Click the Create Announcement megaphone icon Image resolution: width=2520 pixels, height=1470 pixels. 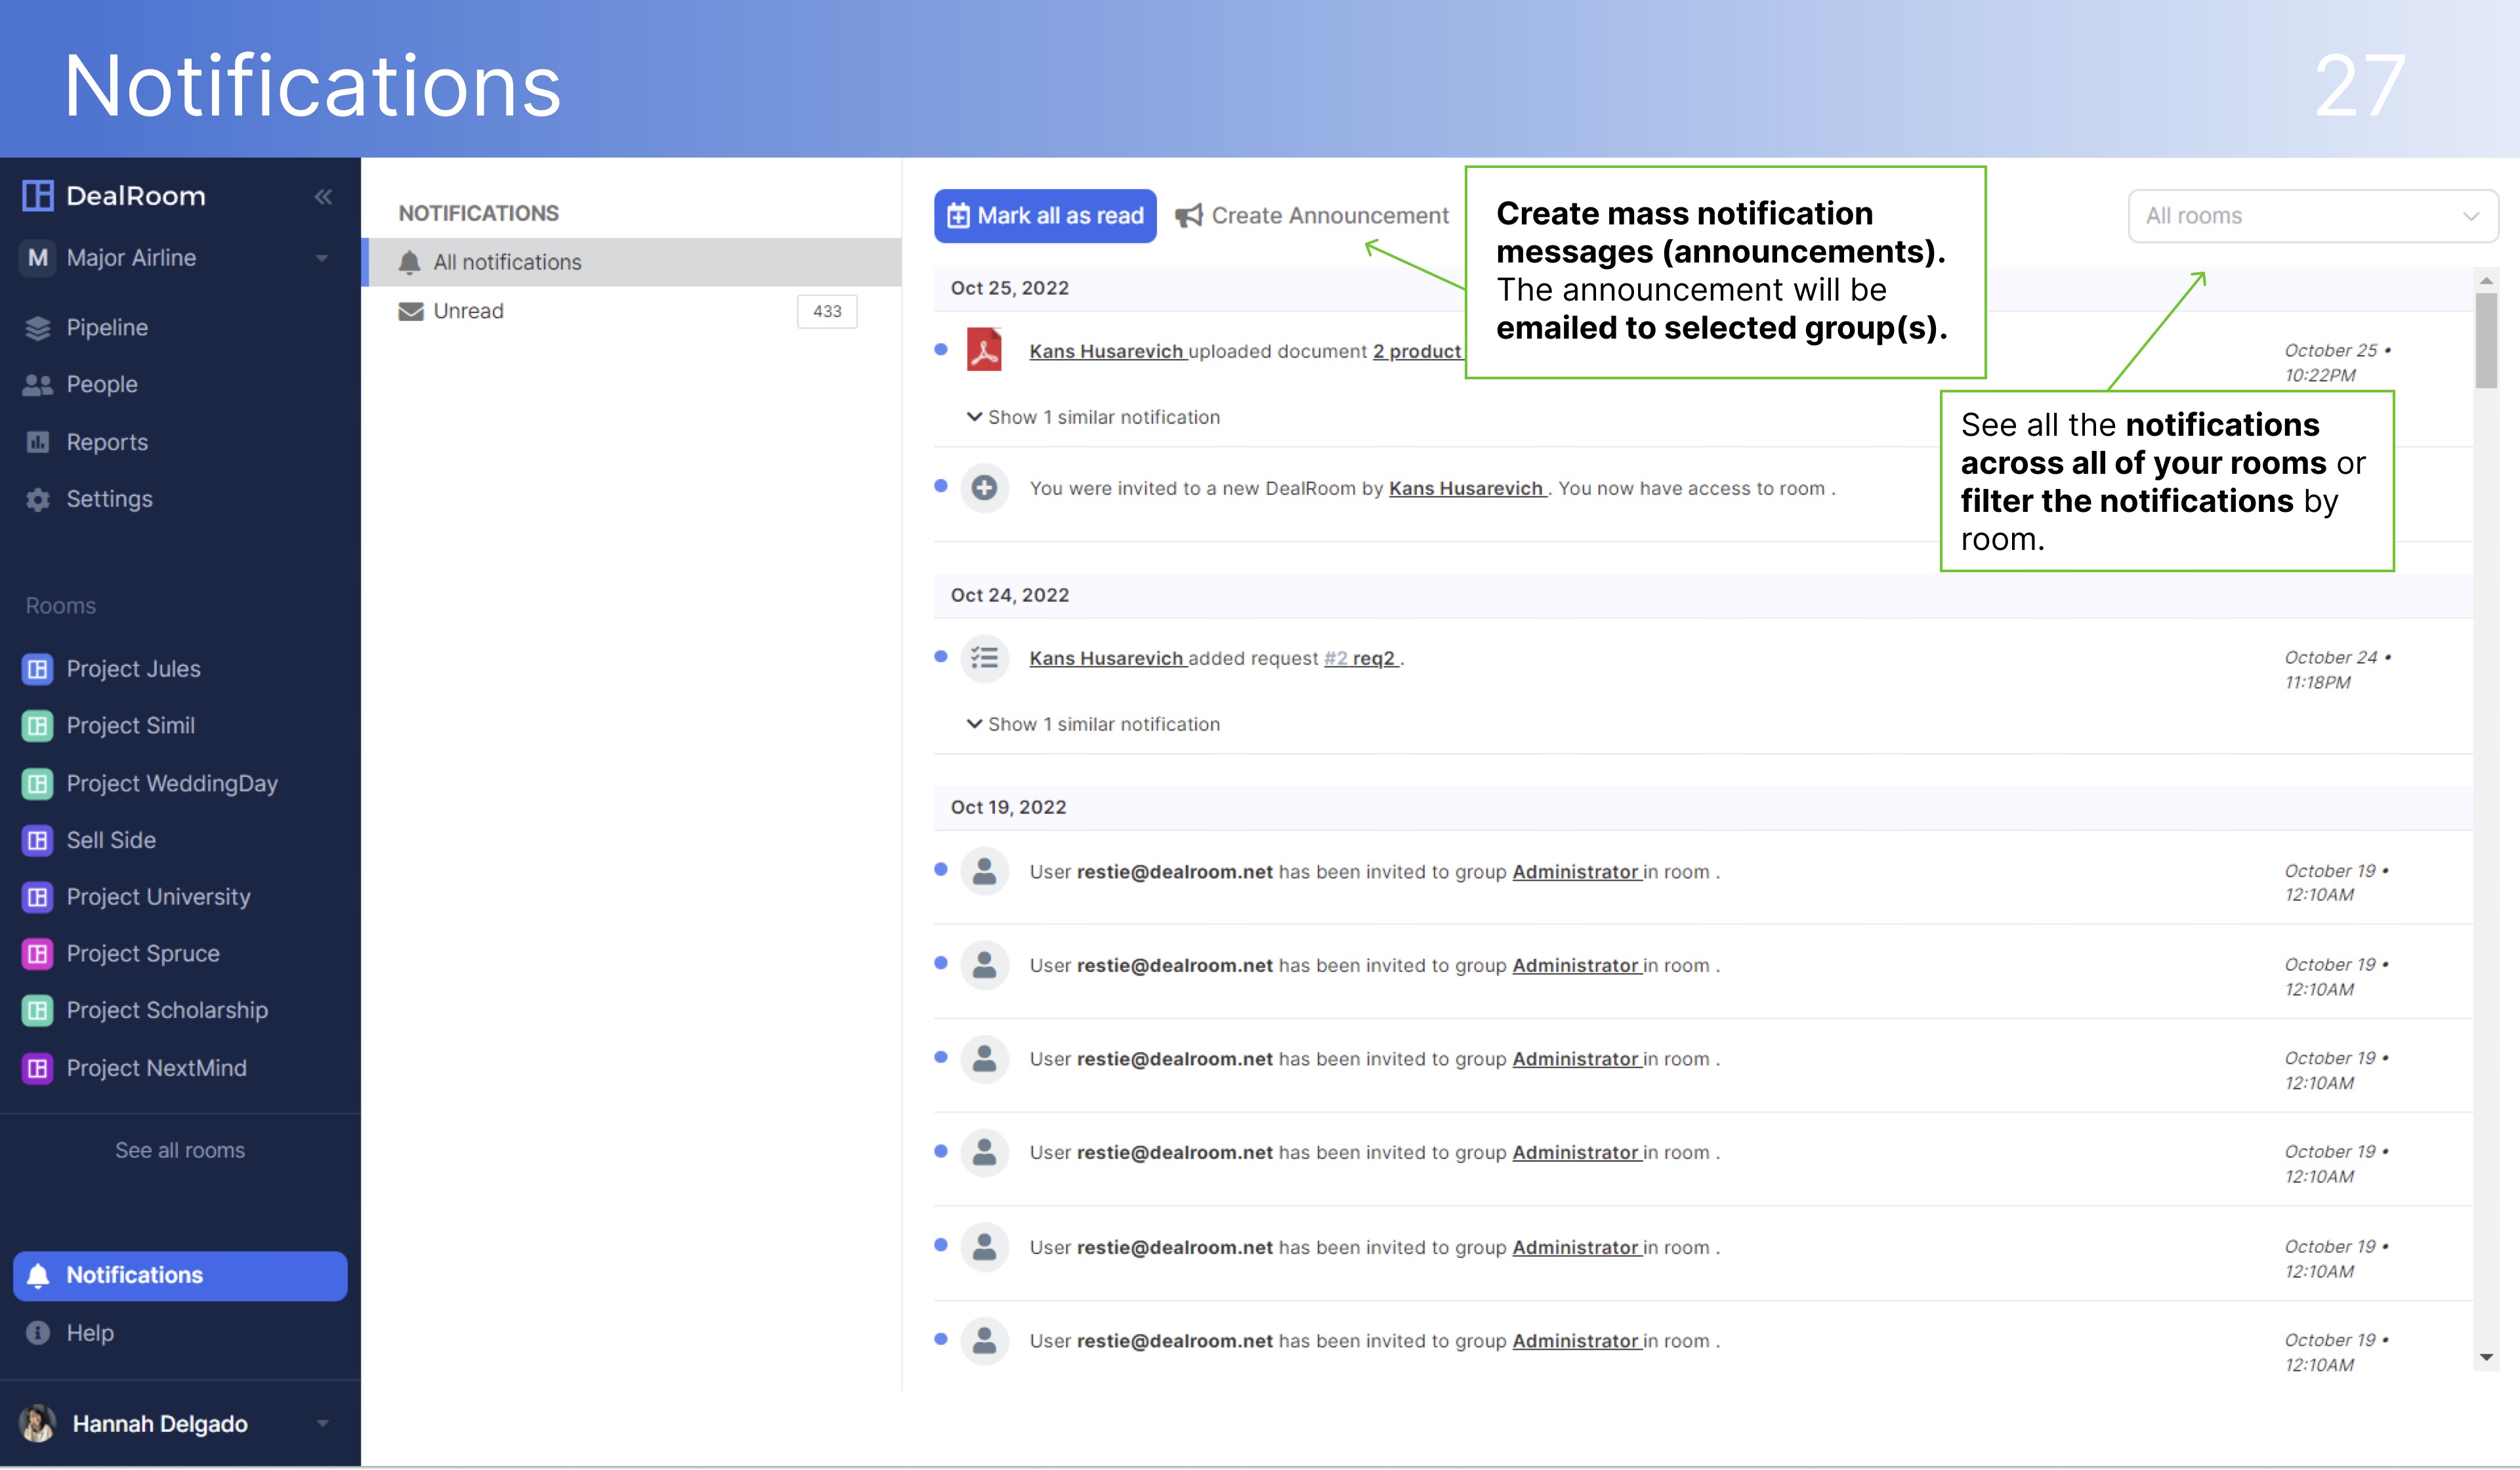click(x=1190, y=215)
